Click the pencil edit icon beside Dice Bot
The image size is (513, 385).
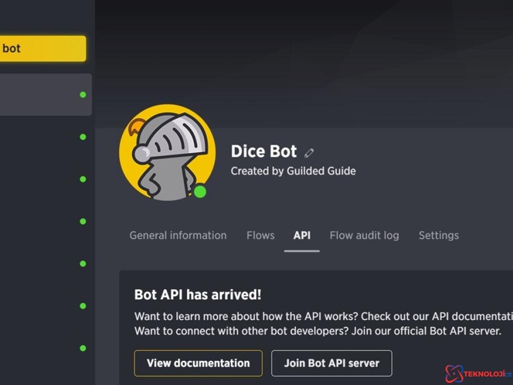click(309, 153)
